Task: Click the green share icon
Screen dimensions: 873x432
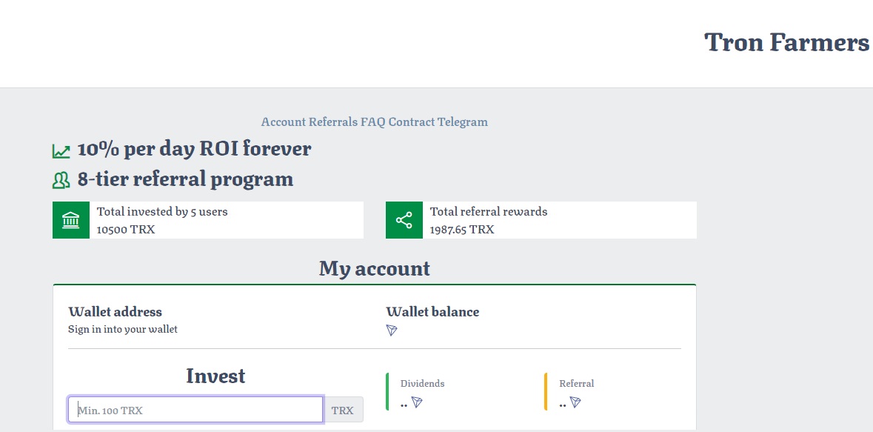Action: pyautogui.click(x=404, y=220)
